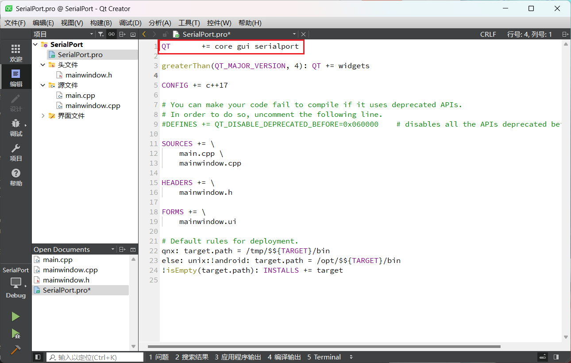Open the 分析(A) menu
Screen dimensions: 571x363
pos(160,23)
